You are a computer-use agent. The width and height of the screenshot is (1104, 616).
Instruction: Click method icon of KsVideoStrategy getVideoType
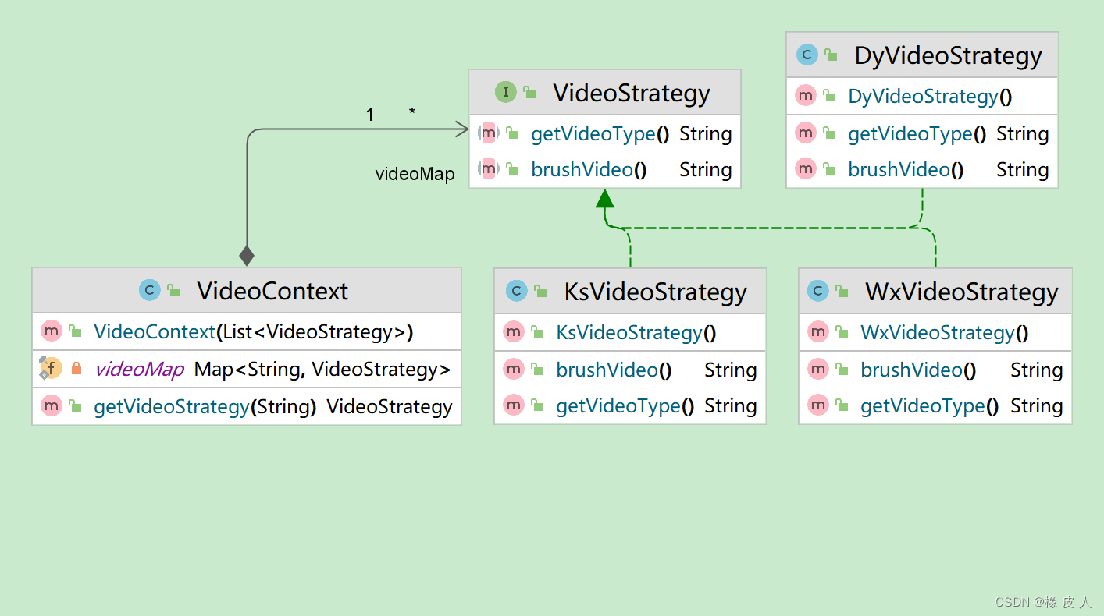(x=513, y=405)
